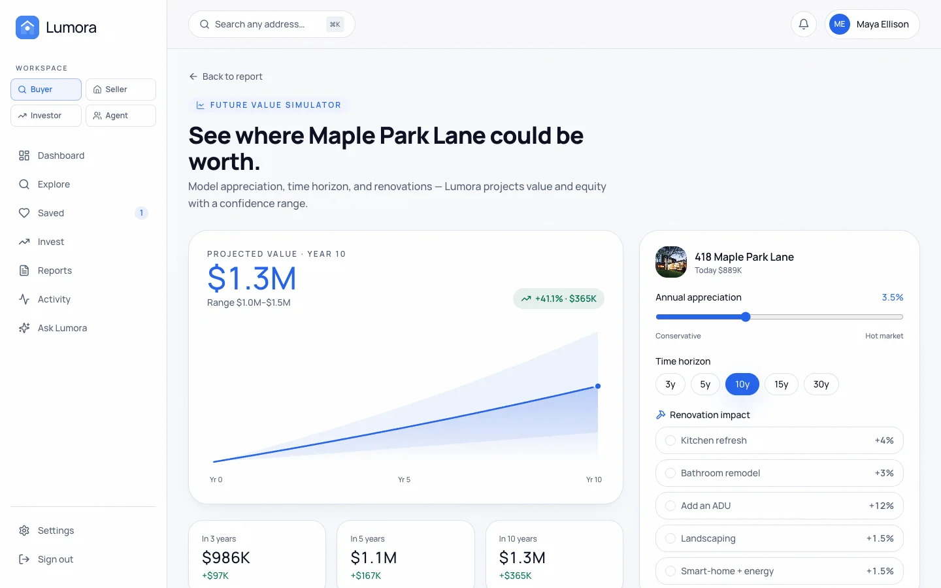Click the Yr 5 axis label
The image size is (941, 588).
tap(404, 480)
